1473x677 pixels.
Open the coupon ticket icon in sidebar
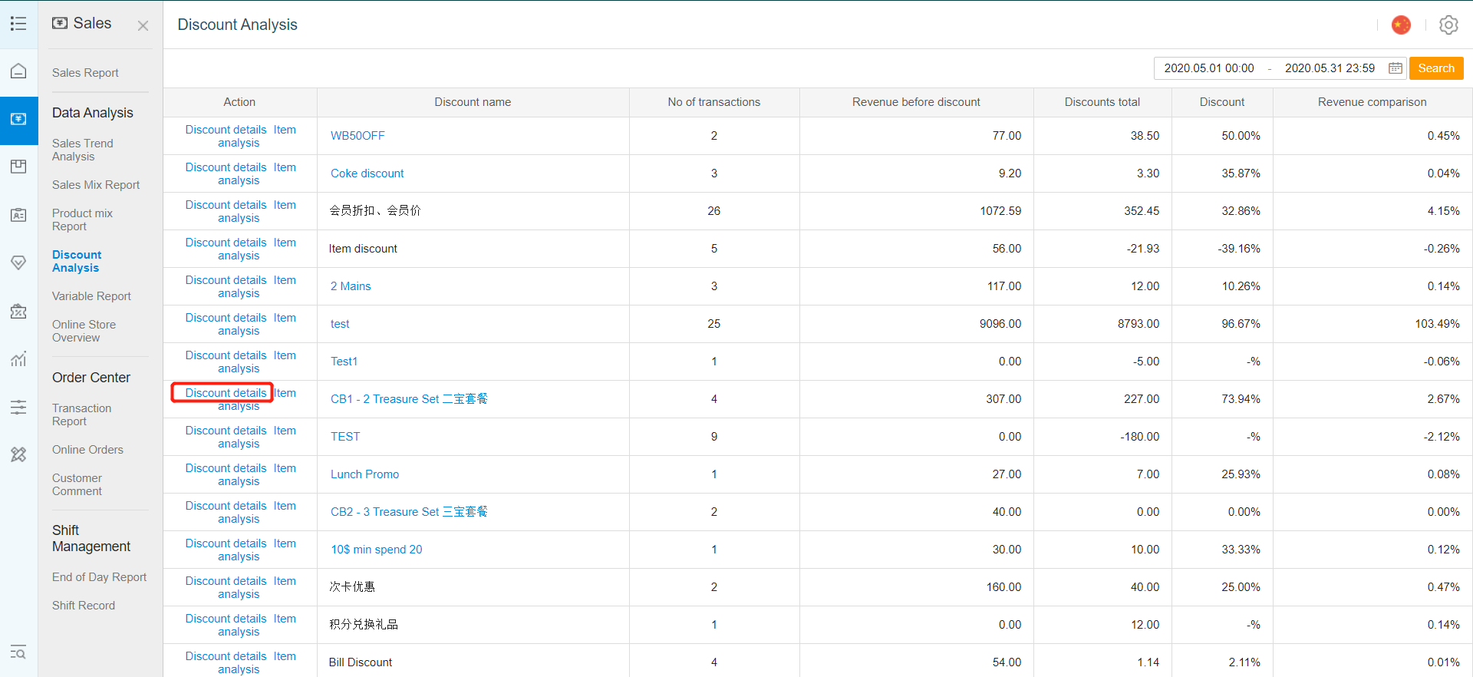pyautogui.click(x=18, y=311)
